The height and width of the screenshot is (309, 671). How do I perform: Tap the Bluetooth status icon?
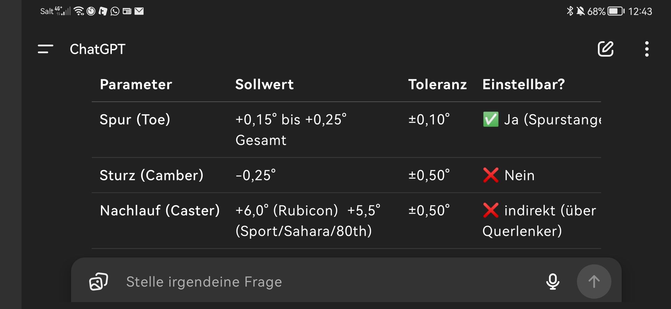pos(570,11)
